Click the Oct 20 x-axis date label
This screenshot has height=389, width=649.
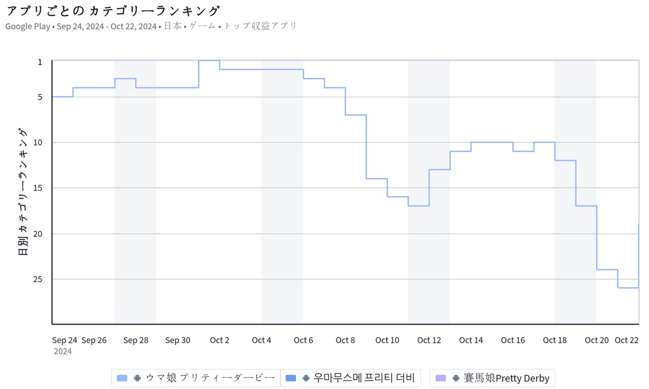pyautogui.click(x=597, y=340)
